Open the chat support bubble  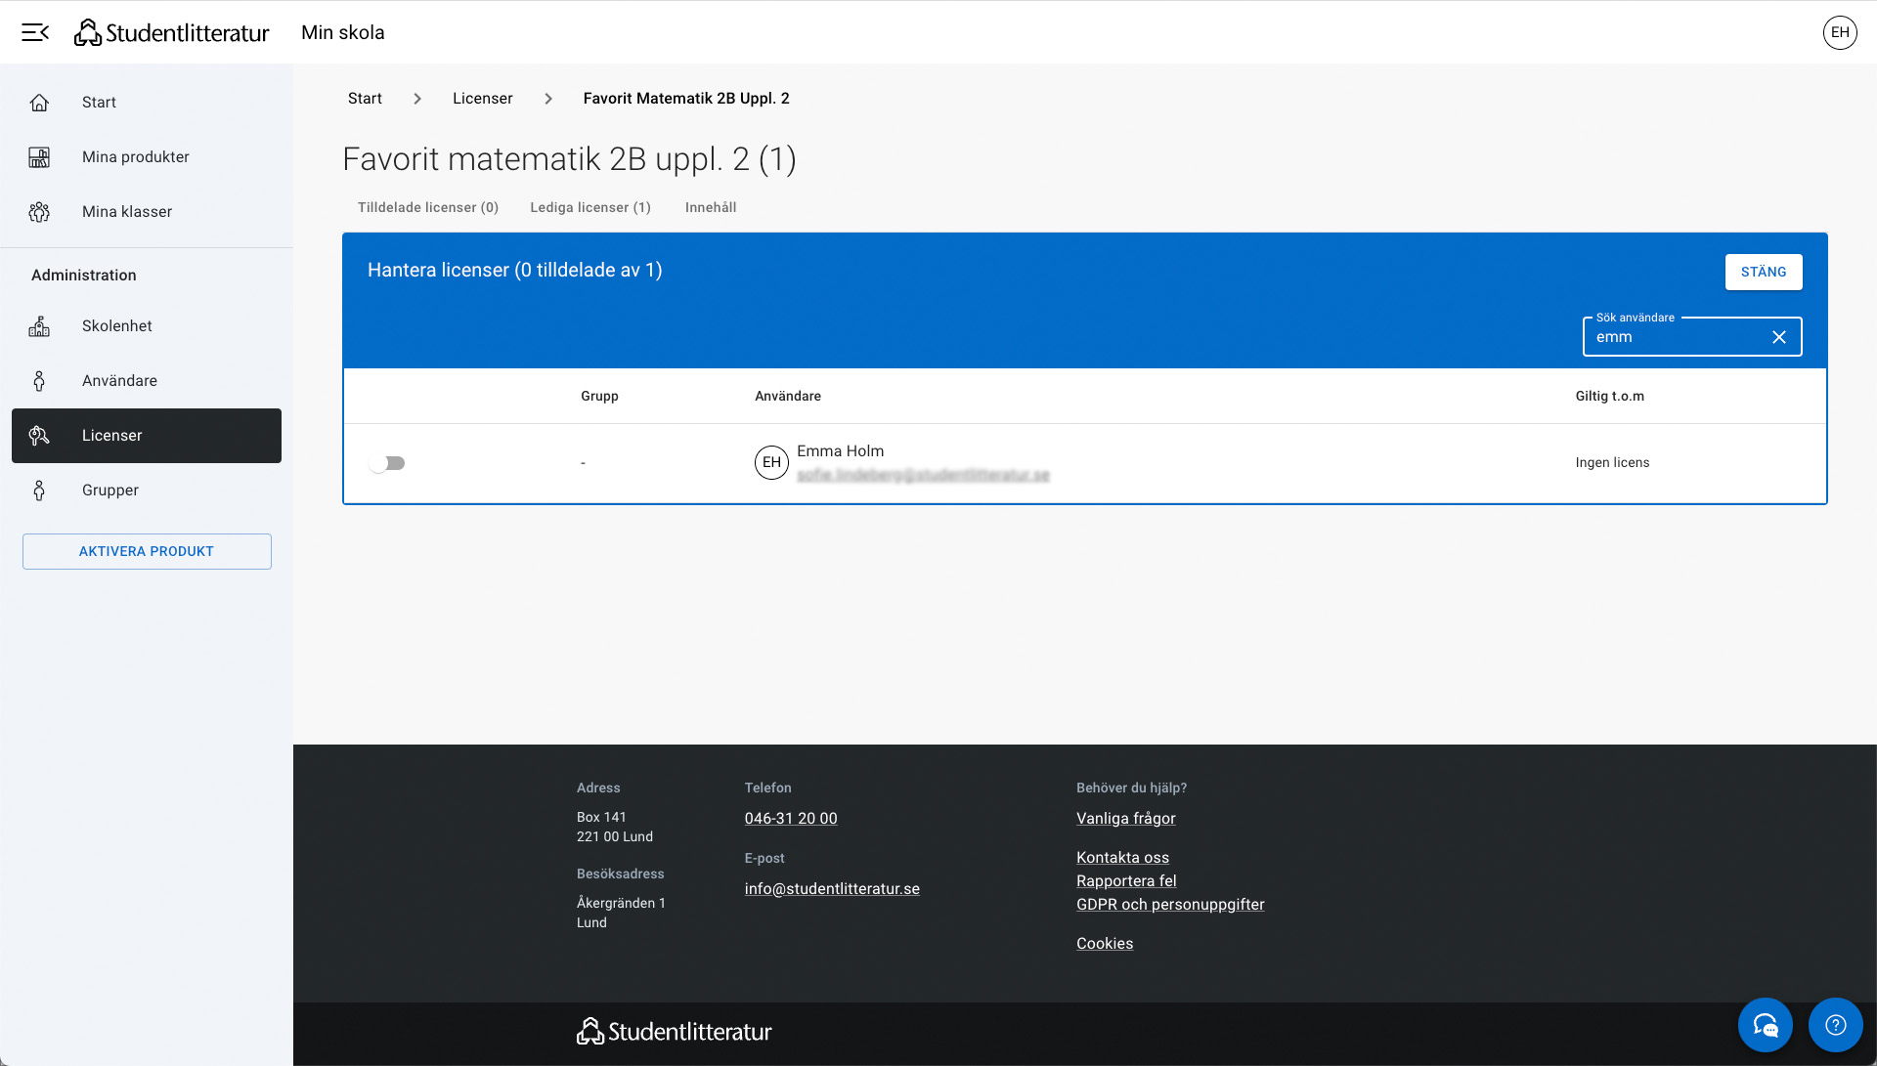coord(1765,1024)
